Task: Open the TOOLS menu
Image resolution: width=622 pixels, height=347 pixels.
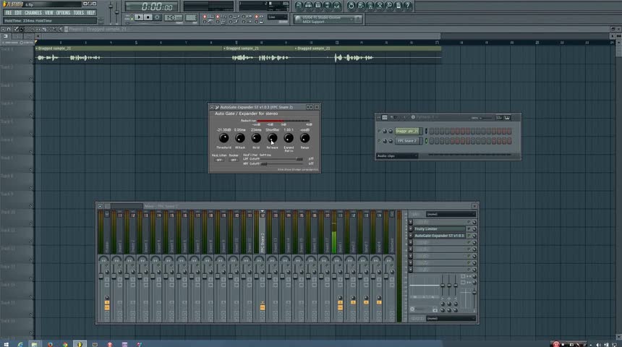Action: tap(79, 13)
